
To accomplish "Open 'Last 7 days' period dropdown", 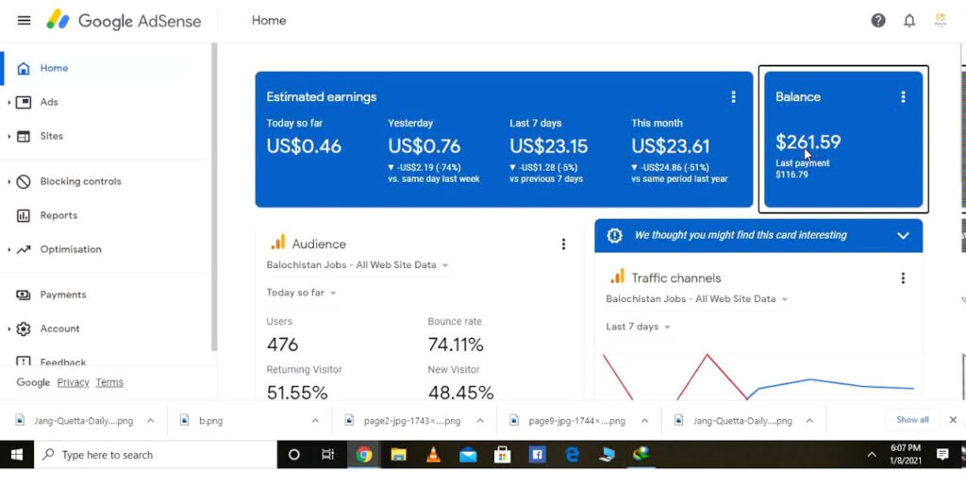I will click(x=639, y=327).
